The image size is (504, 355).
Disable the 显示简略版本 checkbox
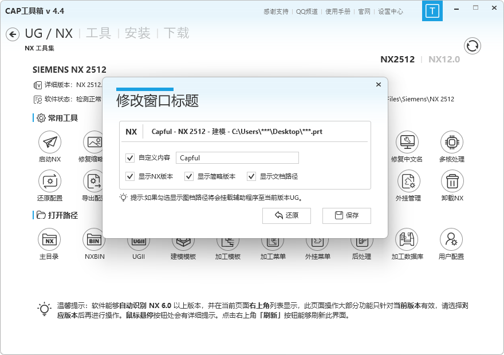[189, 176]
